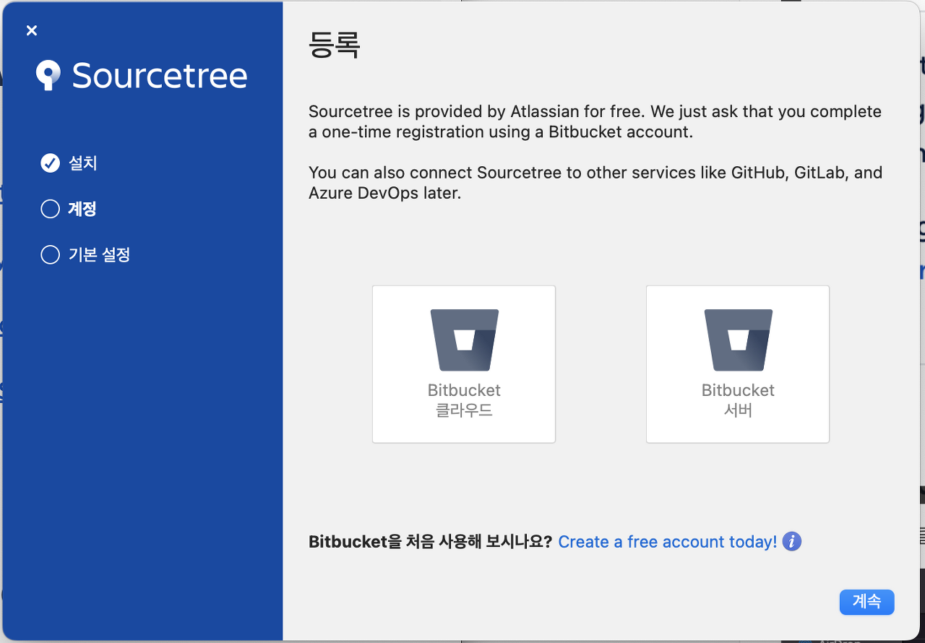
Task: Click the info icon beside account link
Action: pos(792,541)
